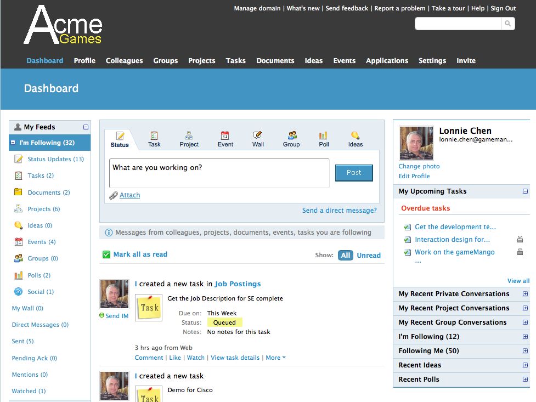Switch to the Task composer tab
Viewport: 536px width, 402px height.
click(x=154, y=139)
